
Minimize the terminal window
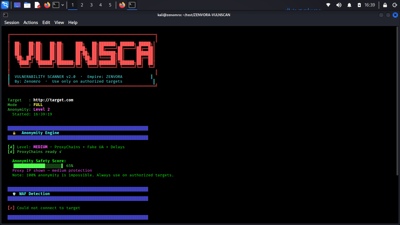[x=381, y=15]
